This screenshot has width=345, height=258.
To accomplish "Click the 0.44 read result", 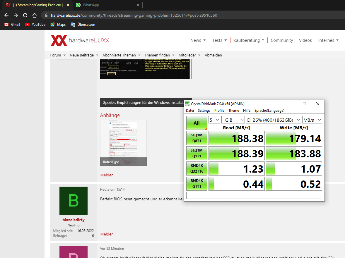I will click(x=236, y=184).
